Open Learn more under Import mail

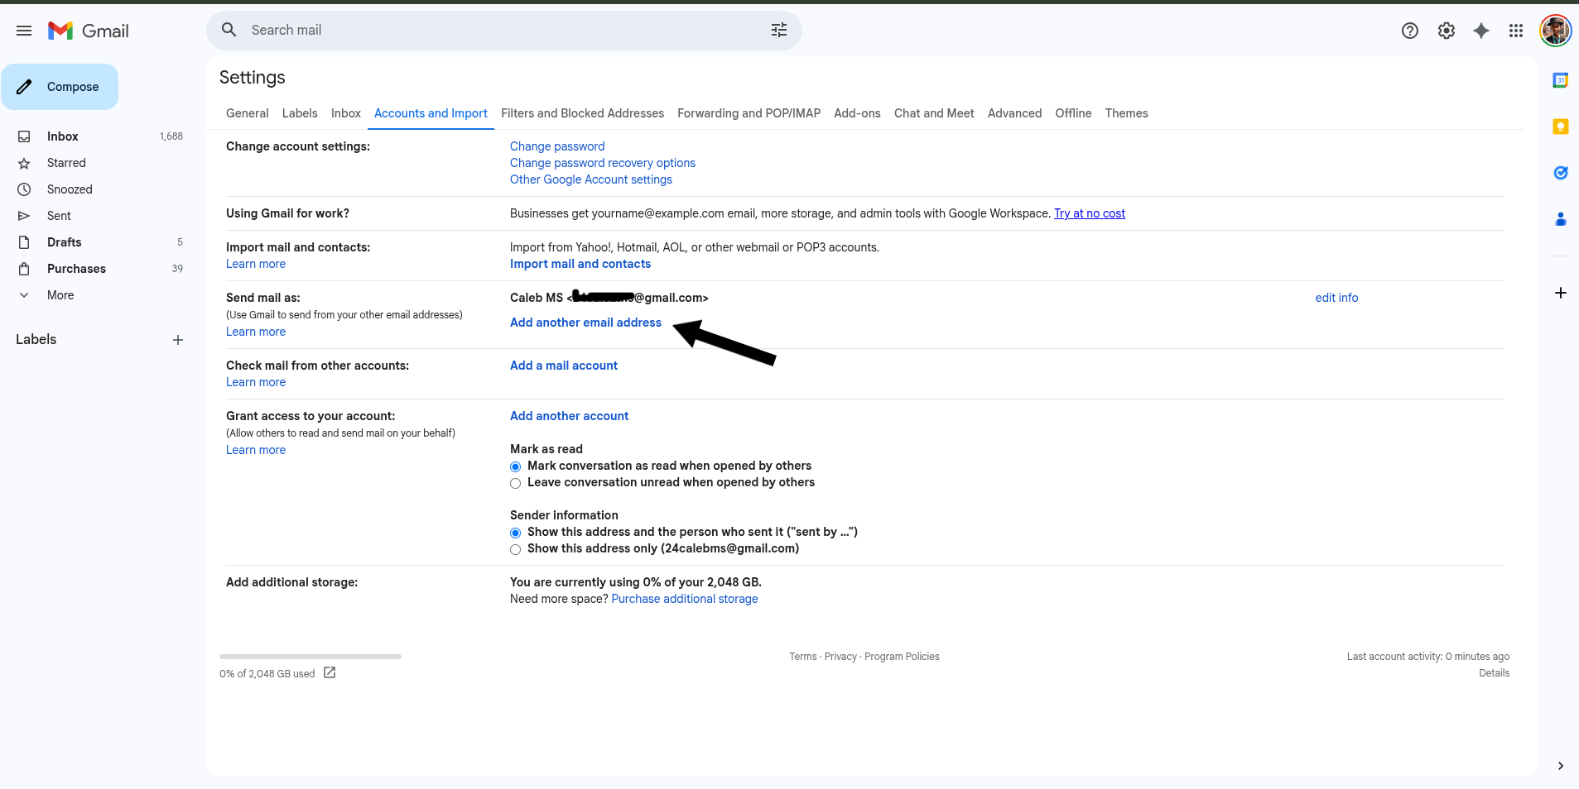click(x=256, y=264)
